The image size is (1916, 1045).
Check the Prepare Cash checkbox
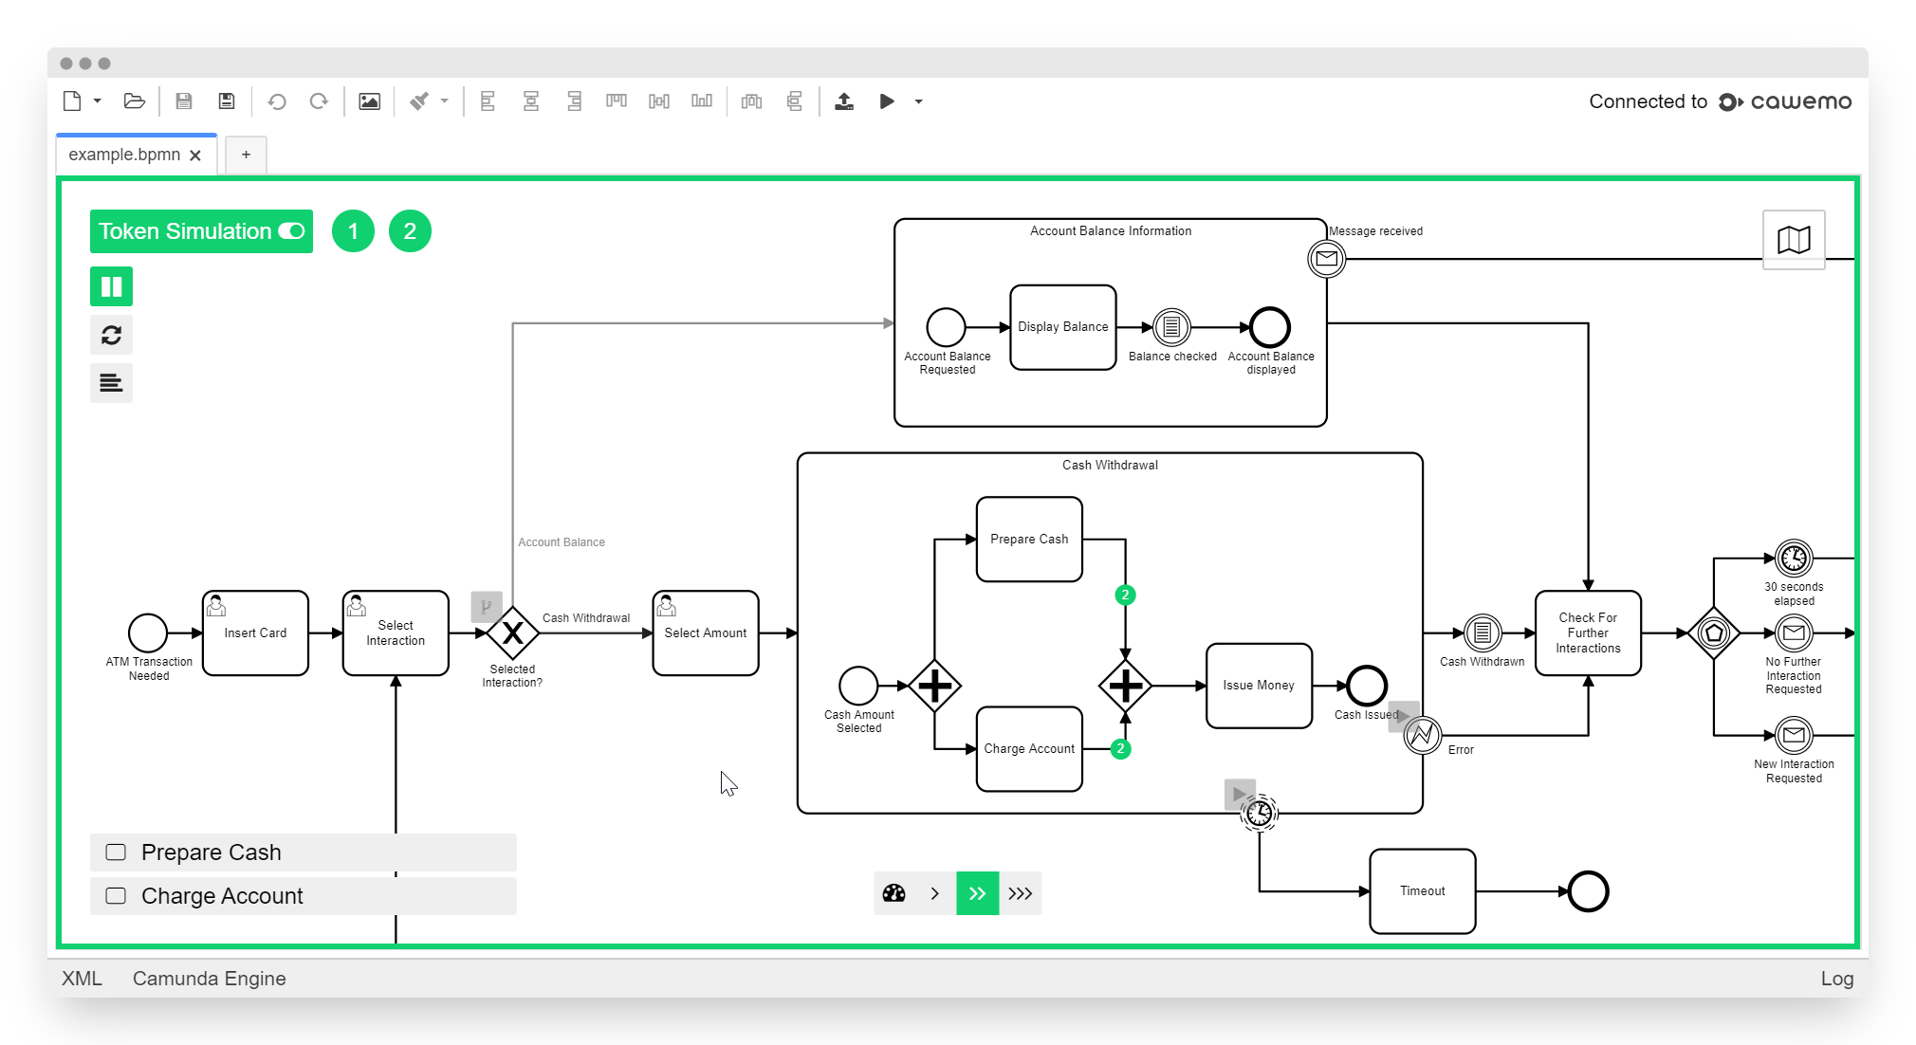(116, 852)
